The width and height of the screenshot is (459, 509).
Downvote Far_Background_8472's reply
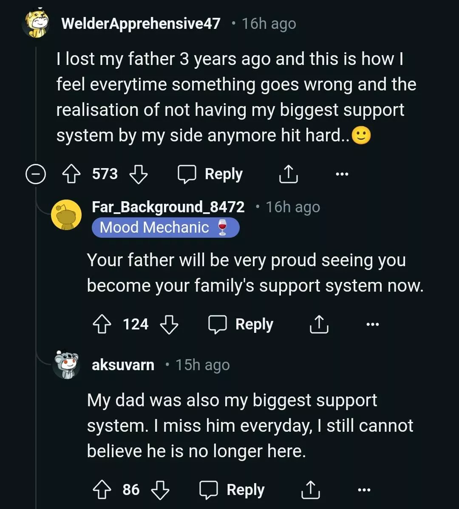point(169,325)
